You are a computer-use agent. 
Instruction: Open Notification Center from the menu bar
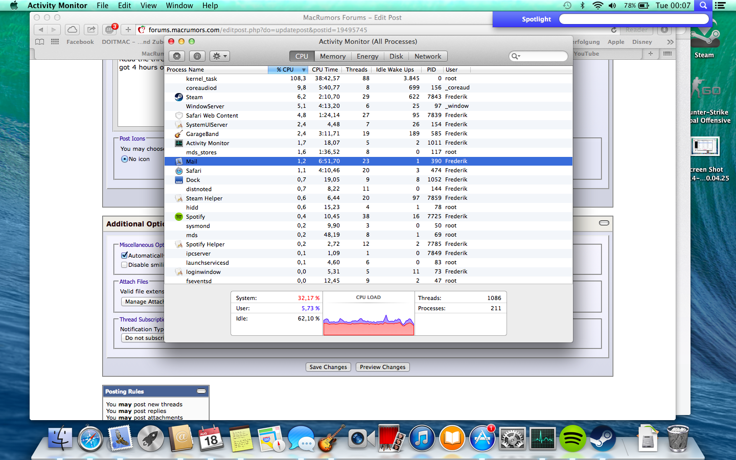(720, 6)
